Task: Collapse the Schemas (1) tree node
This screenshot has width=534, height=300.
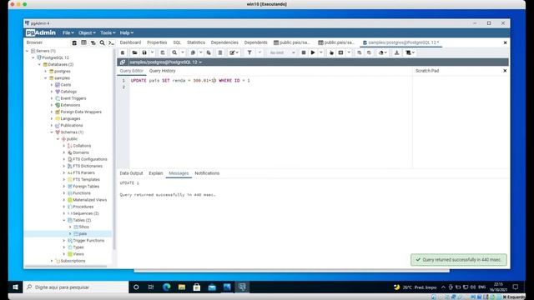Action: [x=52, y=132]
